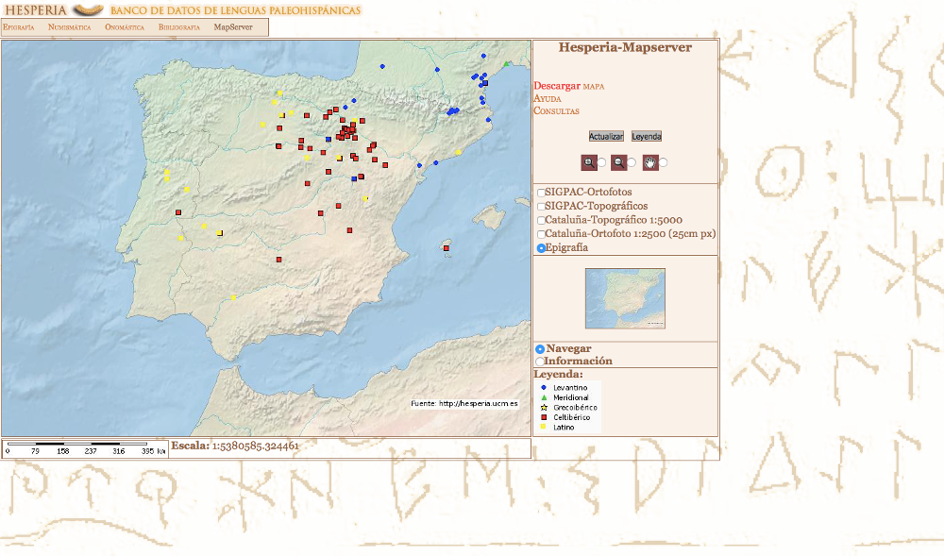Click the map scale bar

coord(85,448)
